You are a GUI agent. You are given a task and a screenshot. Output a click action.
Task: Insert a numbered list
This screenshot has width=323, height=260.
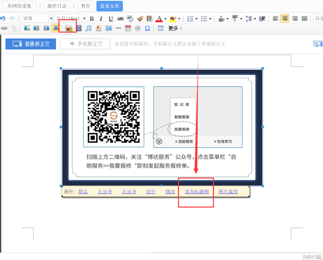coord(190,19)
